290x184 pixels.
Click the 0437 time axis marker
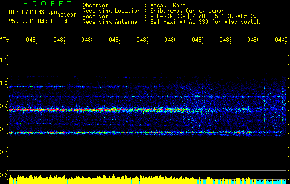197,40
